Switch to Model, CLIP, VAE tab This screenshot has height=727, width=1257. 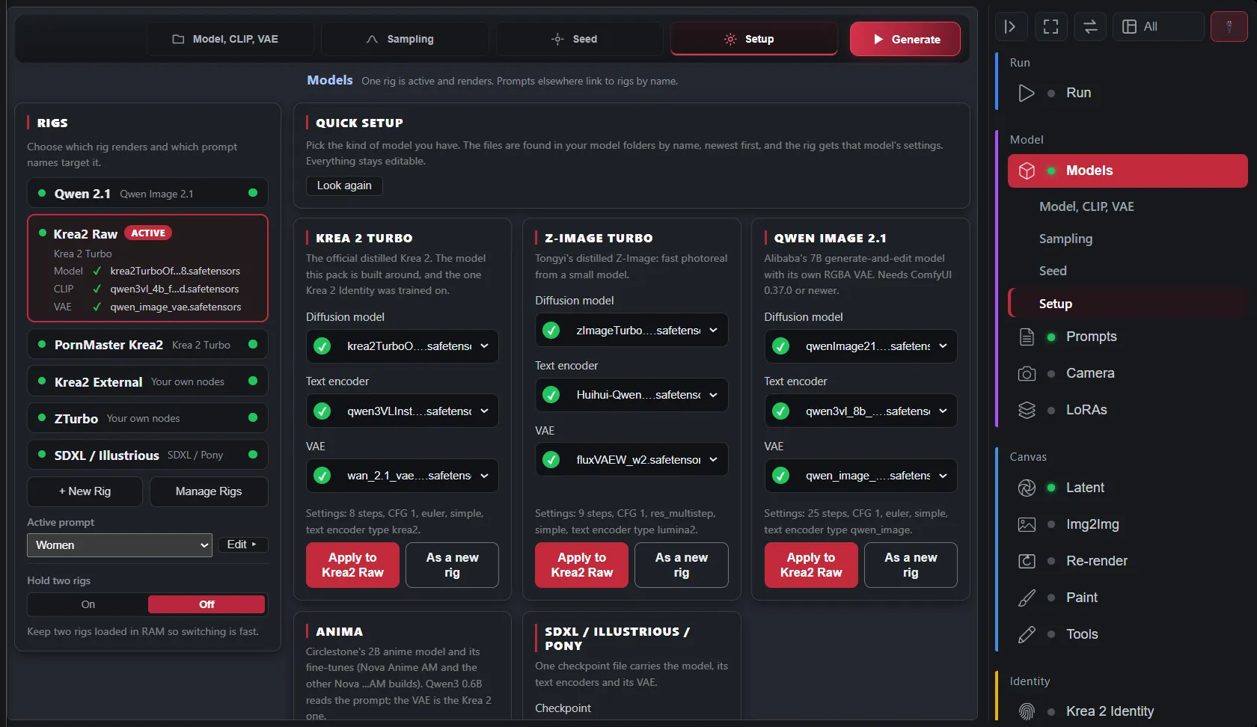pos(230,39)
